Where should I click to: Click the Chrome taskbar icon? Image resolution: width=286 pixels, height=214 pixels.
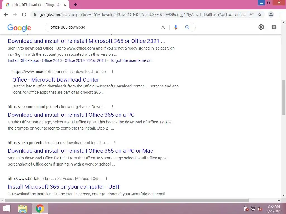click(40, 208)
